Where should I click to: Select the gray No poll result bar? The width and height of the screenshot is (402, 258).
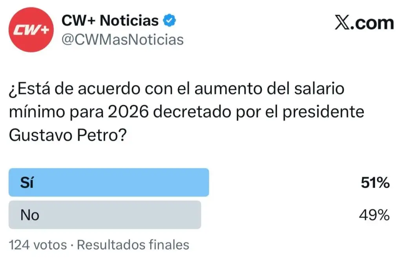click(105, 215)
